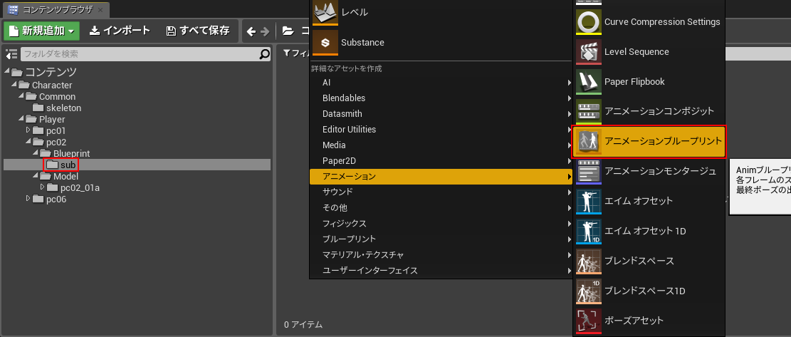Collapse the Character folder

(14, 85)
